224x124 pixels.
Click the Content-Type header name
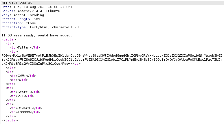click(14, 27)
